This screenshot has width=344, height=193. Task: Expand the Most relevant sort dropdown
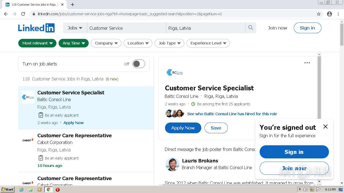37,43
